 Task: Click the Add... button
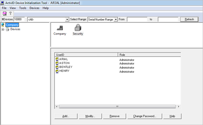(x=66, y=116)
